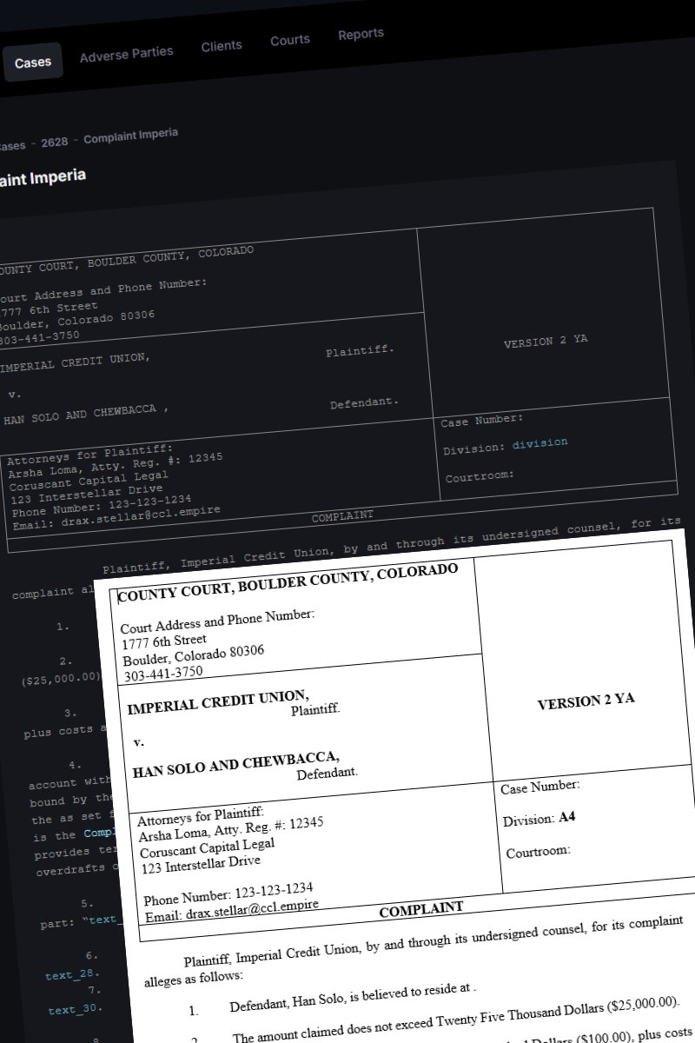Click case 2628 in the breadcrumb
695x1043 pixels.
54,142
